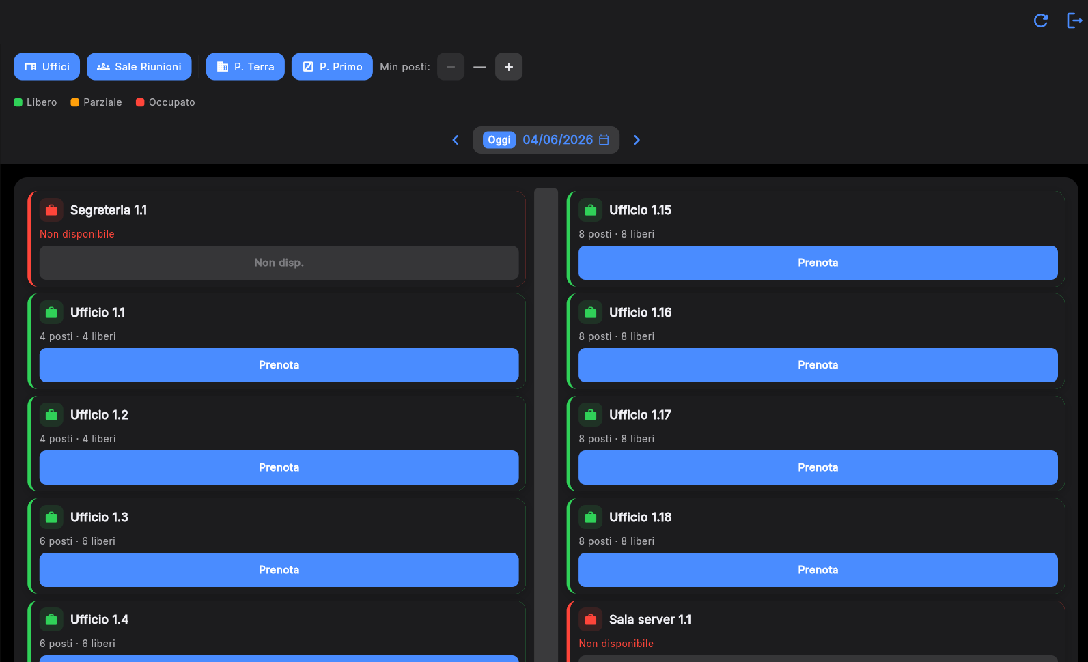The width and height of the screenshot is (1088, 662).
Task: Reserve Ufficio 1.16 via Prenota
Action: (818, 365)
